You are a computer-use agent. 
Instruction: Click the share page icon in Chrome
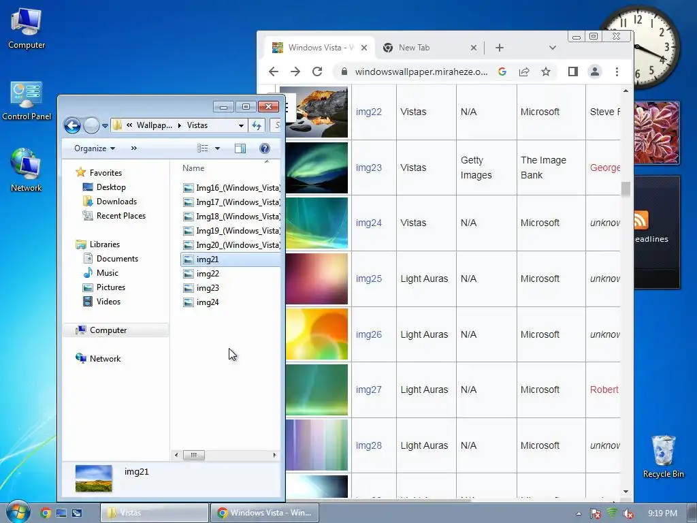[x=524, y=72]
